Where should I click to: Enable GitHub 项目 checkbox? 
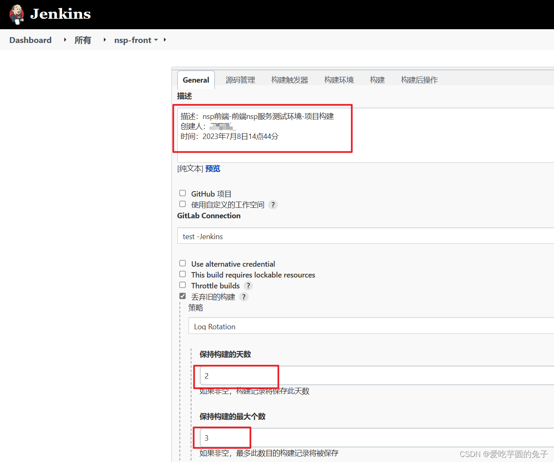[x=182, y=193]
